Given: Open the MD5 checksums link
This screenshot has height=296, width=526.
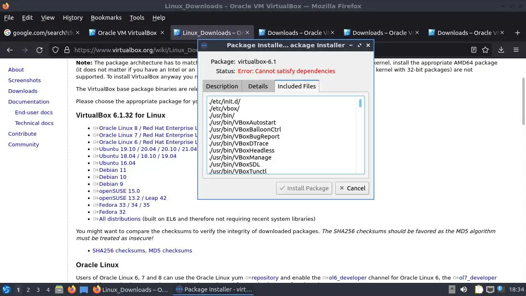Looking at the screenshot, I should pos(170,250).
